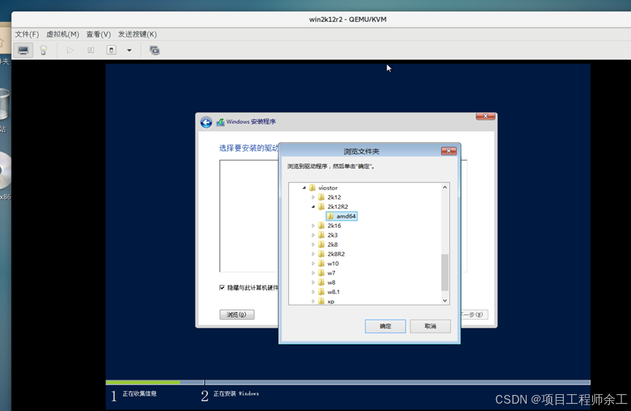This screenshot has height=411, width=631.
Task: Select the 2k12R2 folder icon
Action: [321, 207]
